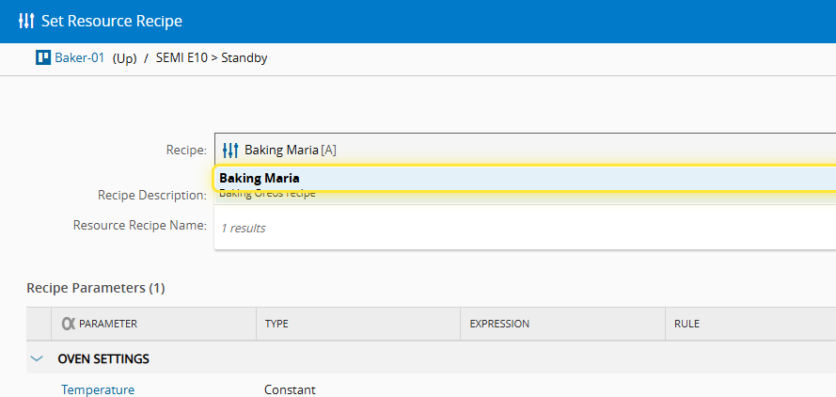The image size is (836, 397).
Task: Click the SEMI E10 > Standby state text
Action: tap(212, 57)
